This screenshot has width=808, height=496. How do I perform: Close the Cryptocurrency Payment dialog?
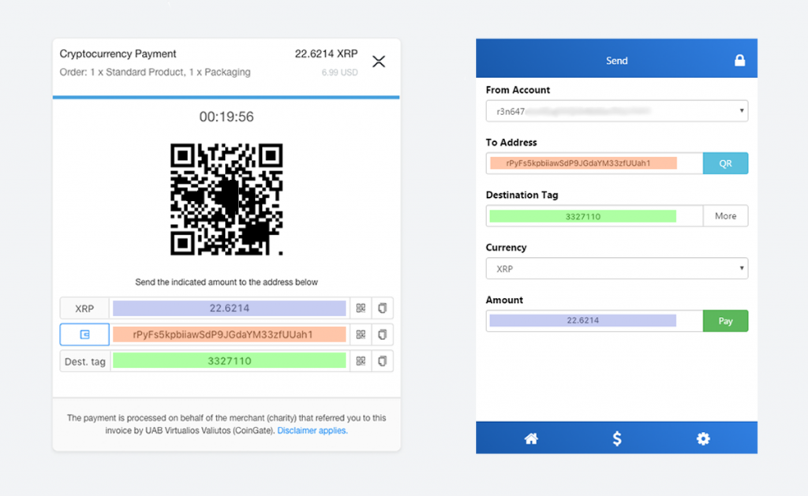point(379,62)
